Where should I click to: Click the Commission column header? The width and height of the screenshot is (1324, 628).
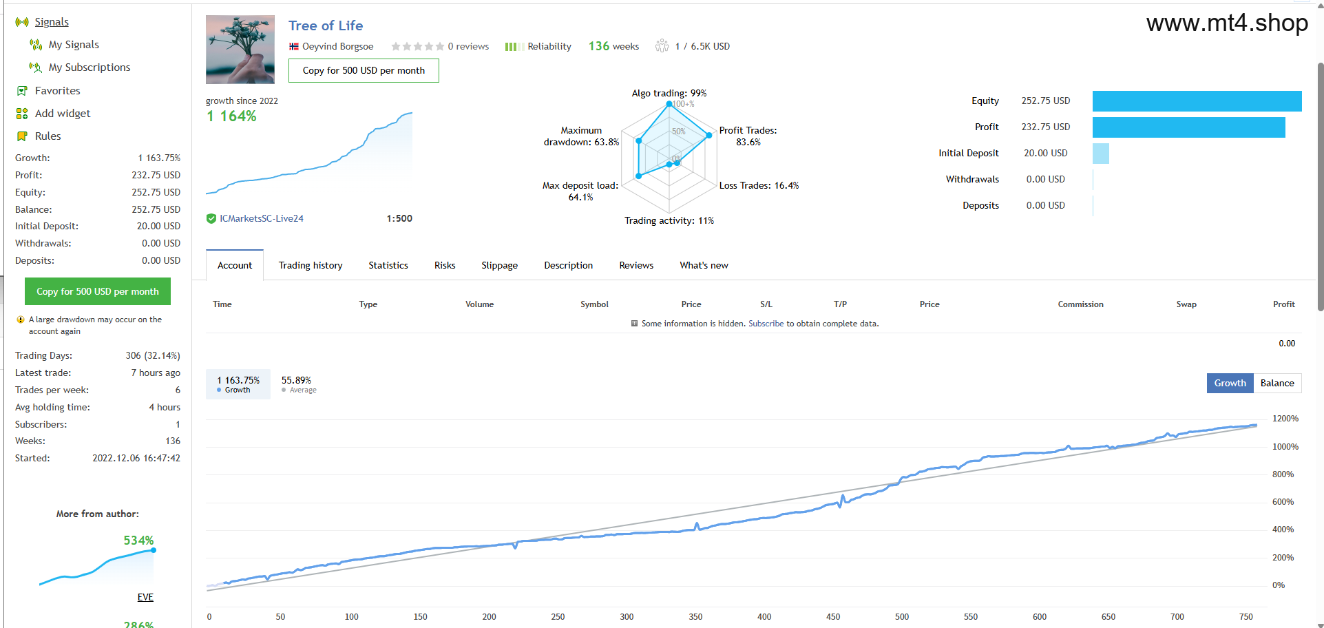click(x=1080, y=304)
